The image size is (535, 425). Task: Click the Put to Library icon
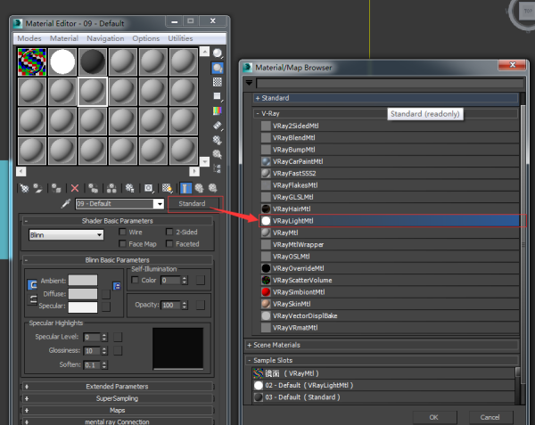pyautogui.click(x=129, y=188)
